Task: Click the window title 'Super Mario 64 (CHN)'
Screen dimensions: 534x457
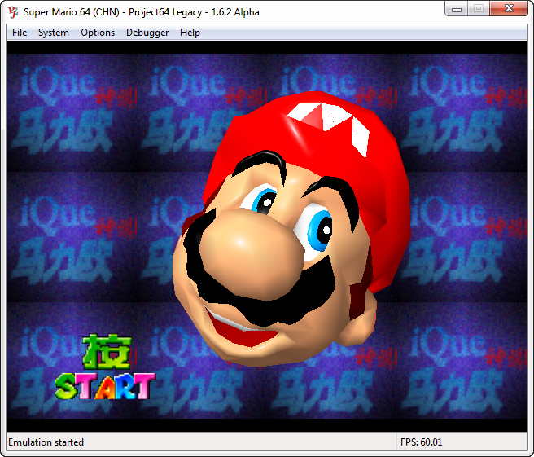Action: pos(72,12)
